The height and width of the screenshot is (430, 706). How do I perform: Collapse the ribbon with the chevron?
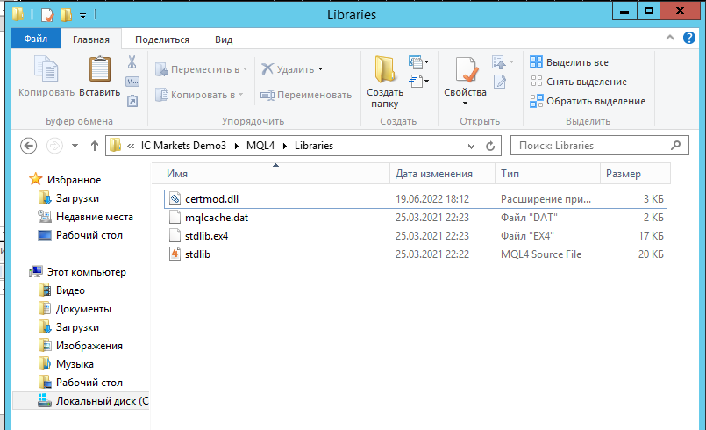pyautogui.click(x=670, y=38)
